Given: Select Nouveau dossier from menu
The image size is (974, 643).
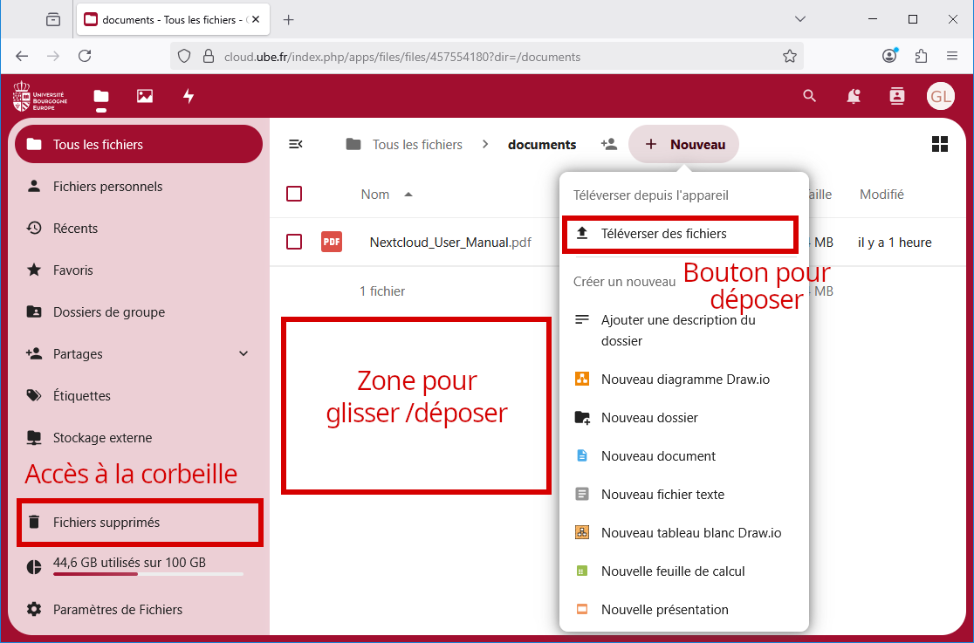Looking at the screenshot, I should pos(649,418).
